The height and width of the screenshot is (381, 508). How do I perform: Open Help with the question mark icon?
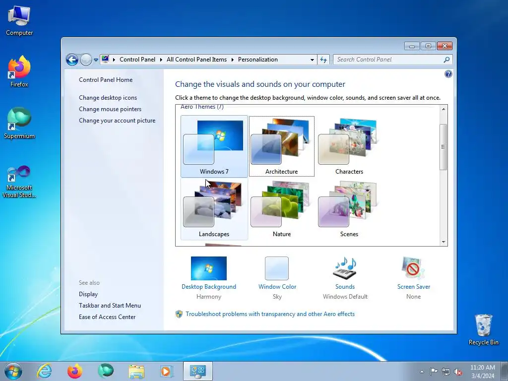click(448, 74)
